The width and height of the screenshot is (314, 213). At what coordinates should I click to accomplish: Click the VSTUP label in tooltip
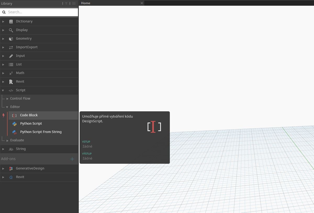coord(86,142)
